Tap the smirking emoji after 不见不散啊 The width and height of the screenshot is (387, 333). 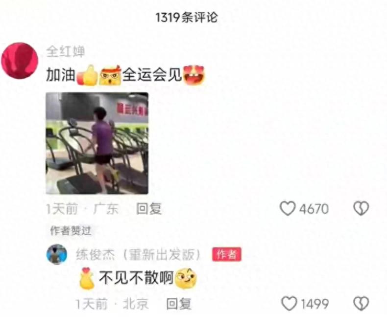click(x=186, y=278)
